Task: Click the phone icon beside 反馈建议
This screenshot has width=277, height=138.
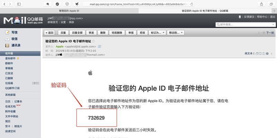Action: coord(240,17)
